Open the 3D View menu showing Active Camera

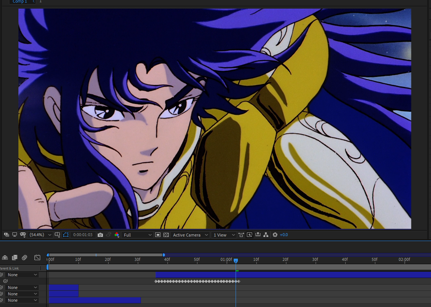point(190,235)
